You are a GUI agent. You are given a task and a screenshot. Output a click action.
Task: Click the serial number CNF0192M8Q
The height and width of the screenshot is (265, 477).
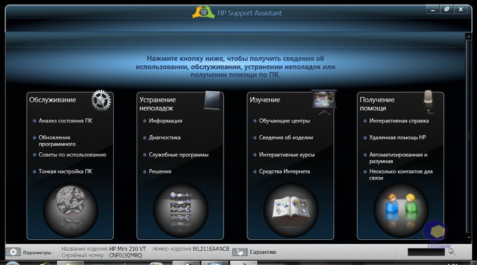click(x=125, y=255)
